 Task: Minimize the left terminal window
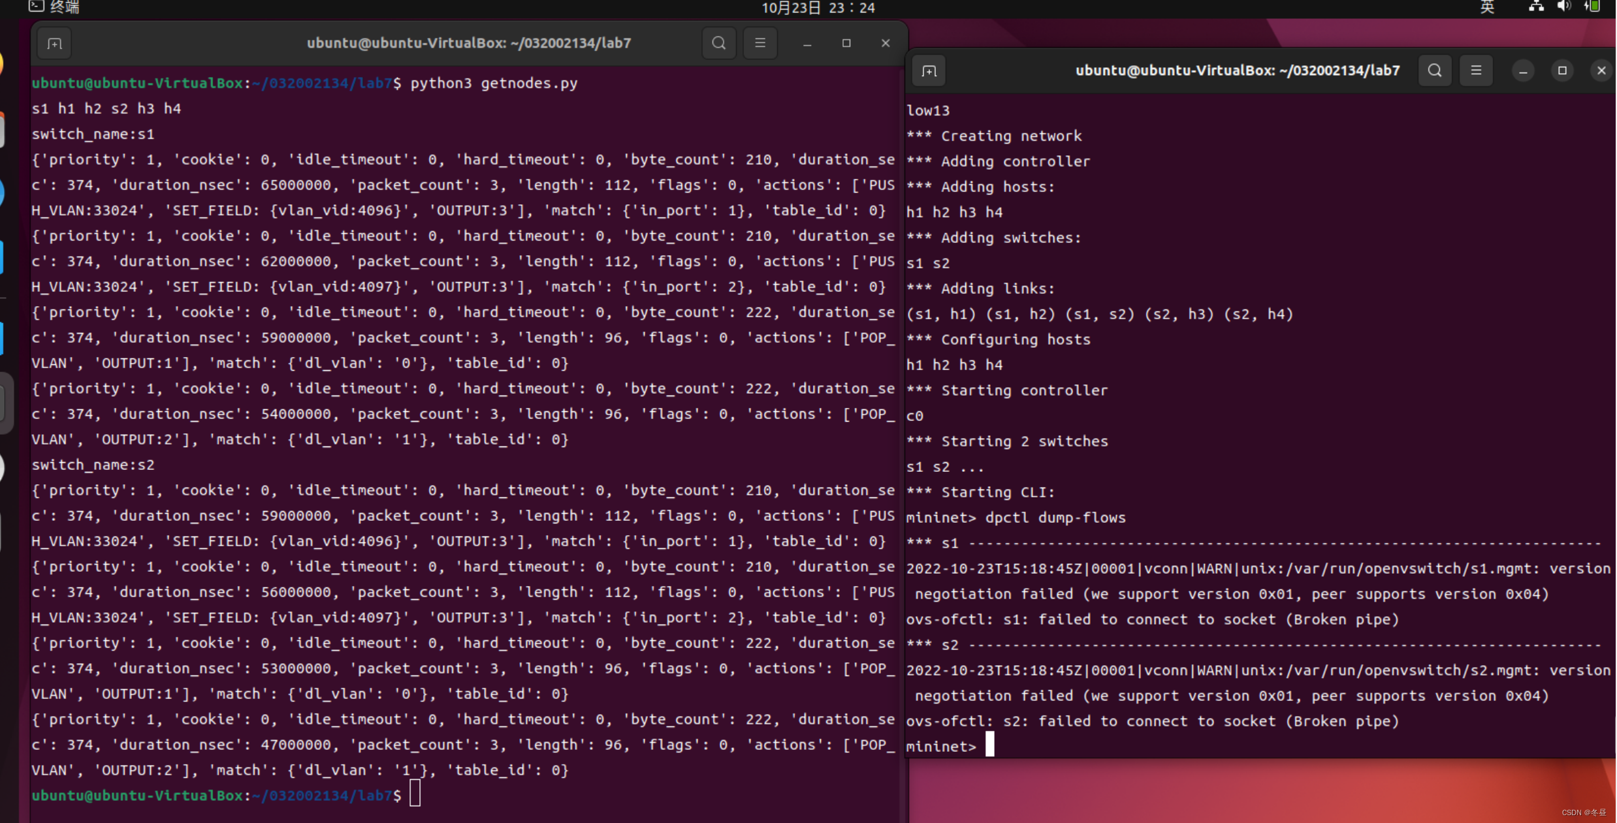point(807,44)
